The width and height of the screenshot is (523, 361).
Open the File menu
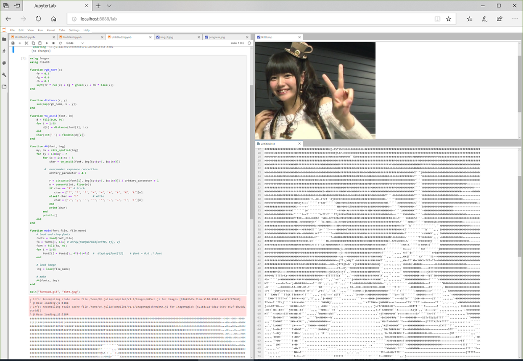pos(12,30)
